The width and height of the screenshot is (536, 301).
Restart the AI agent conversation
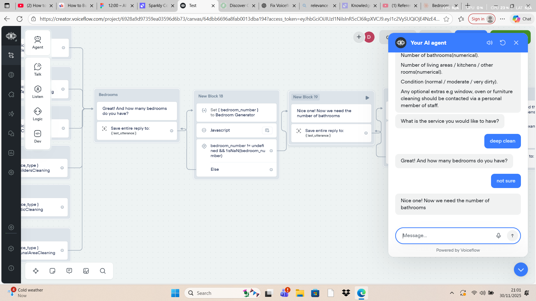click(503, 43)
